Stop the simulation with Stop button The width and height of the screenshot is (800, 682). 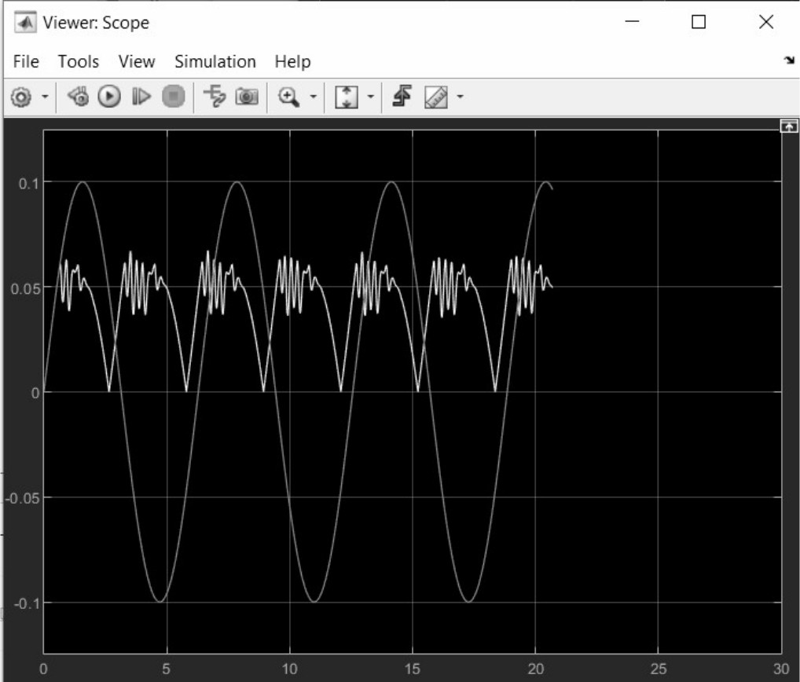point(173,97)
